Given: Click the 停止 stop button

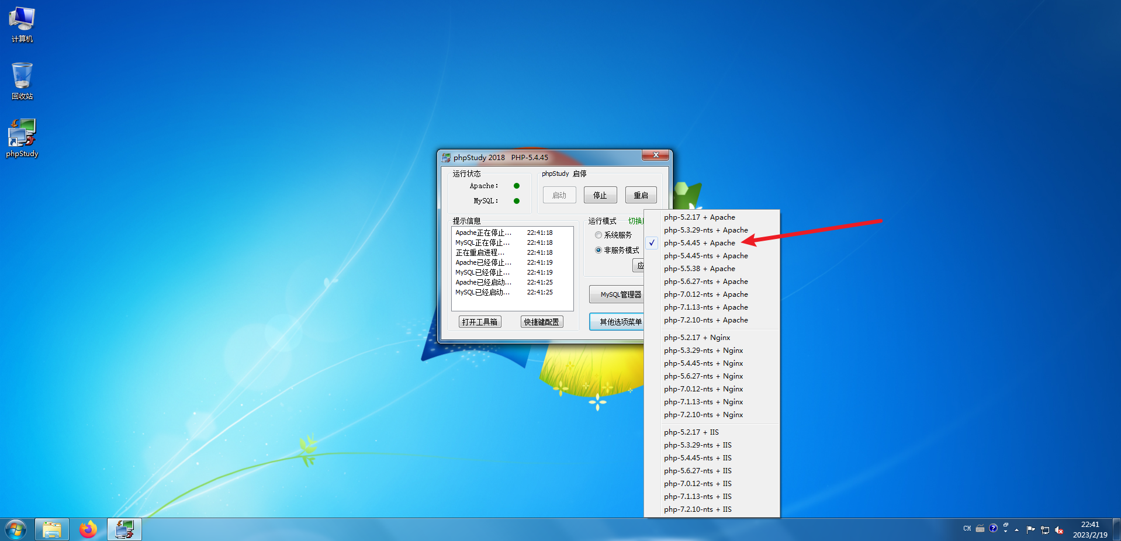Looking at the screenshot, I should tap(600, 195).
